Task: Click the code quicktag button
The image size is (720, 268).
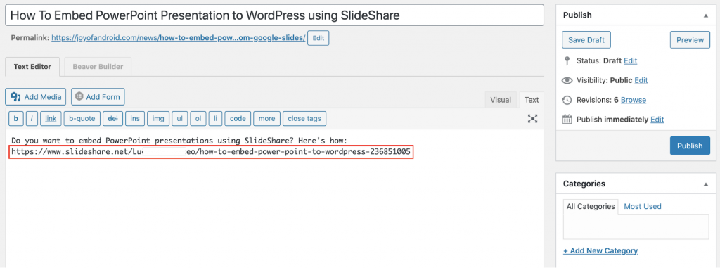Action: pos(238,119)
